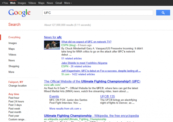
Task: Click the UFC search input field
Action: 97,13
